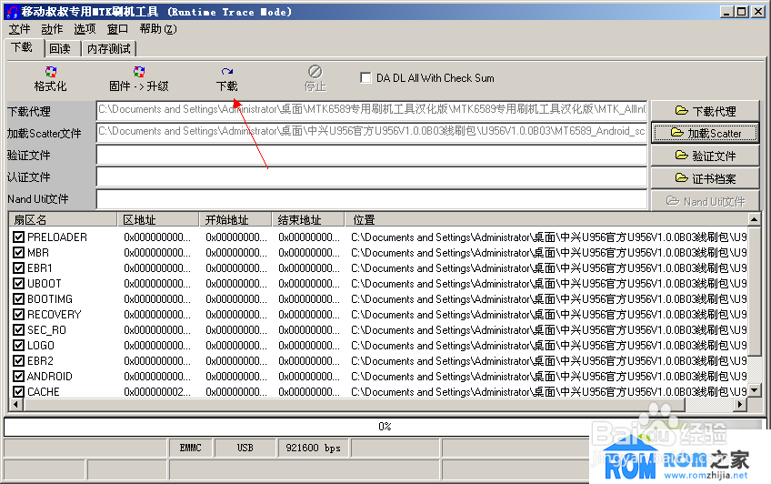
Task: Click the 下载代理 path field
Action: click(x=372, y=110)
